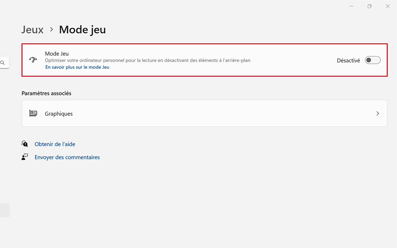Click the Désactivé label beside the toggle
Screen dimensions: 397x248
(348, 61)
